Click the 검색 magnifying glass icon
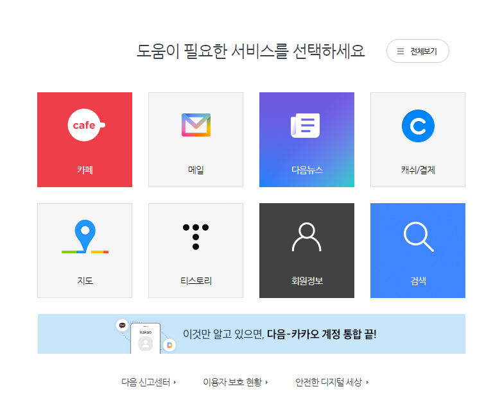 tap(419, 236)
